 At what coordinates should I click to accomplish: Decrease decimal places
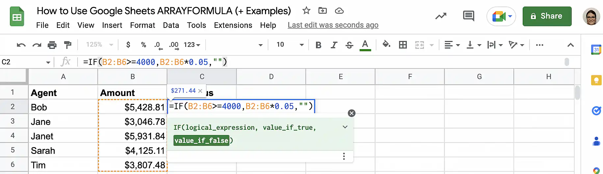pos(158,45)
